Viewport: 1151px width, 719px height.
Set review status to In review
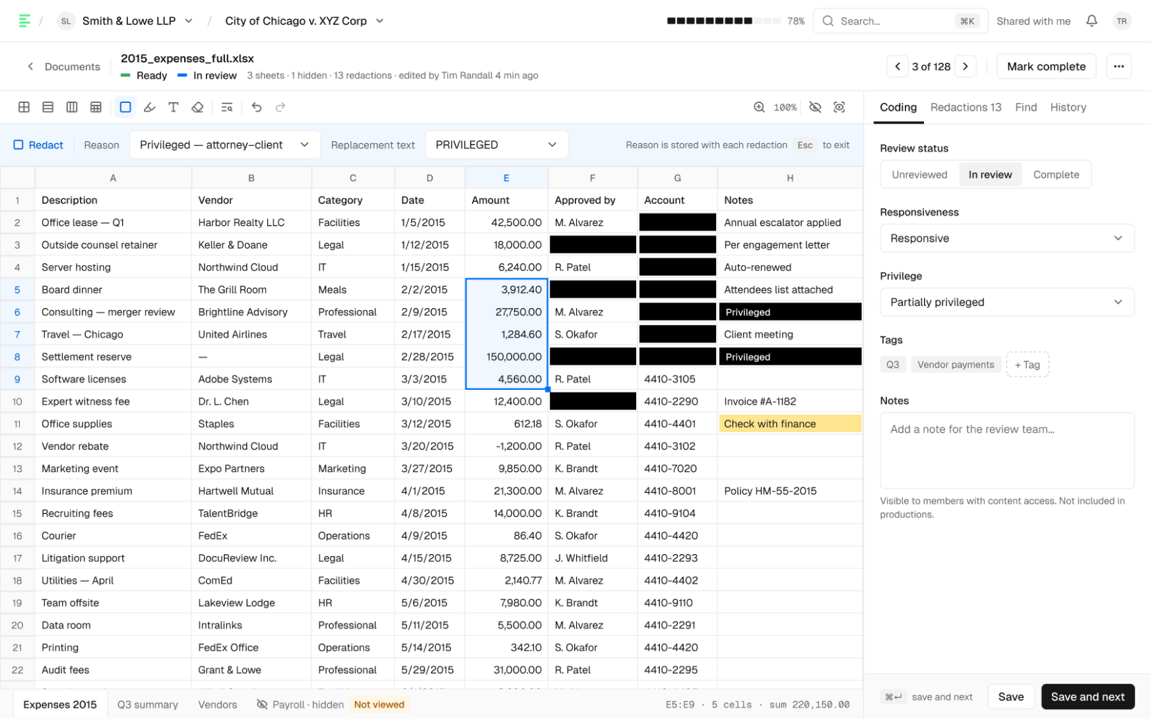[x=990, y=174]
